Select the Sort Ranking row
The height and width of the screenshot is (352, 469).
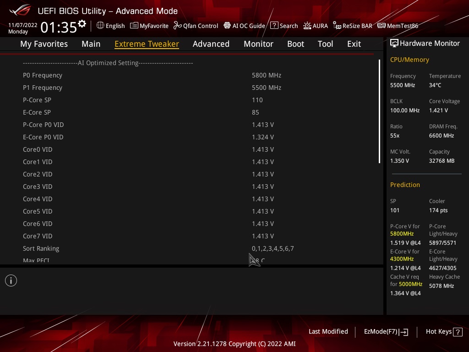(x=191, y=248)
